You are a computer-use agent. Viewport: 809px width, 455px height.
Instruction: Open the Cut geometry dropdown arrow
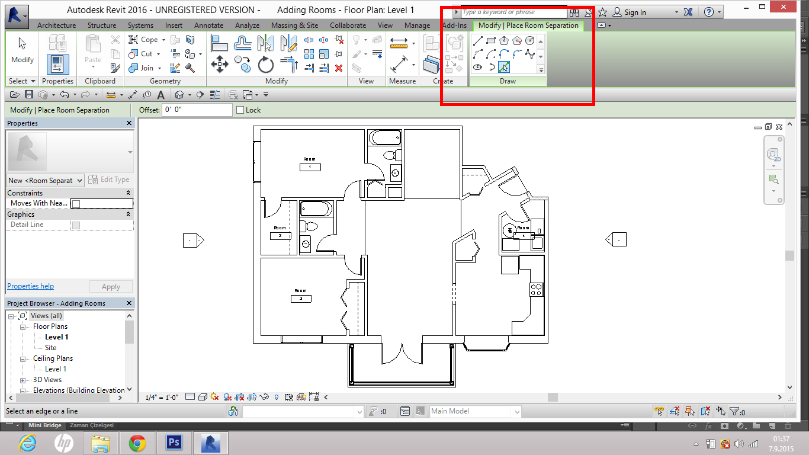(x=158, y=54)
